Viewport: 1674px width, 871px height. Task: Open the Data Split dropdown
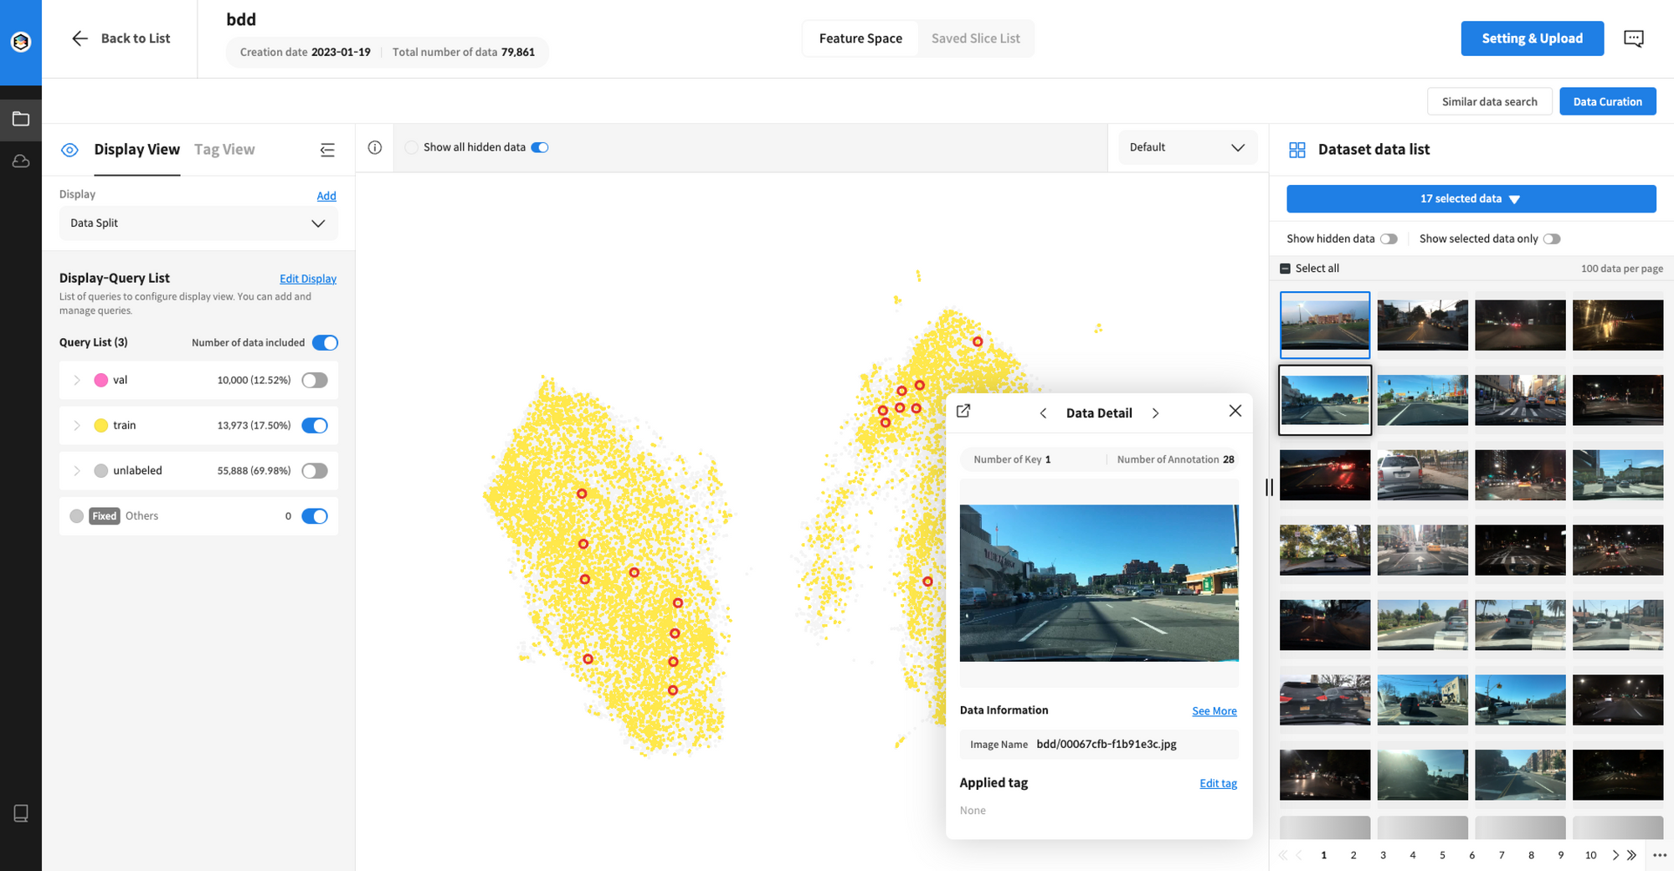[x=198, y=223]
